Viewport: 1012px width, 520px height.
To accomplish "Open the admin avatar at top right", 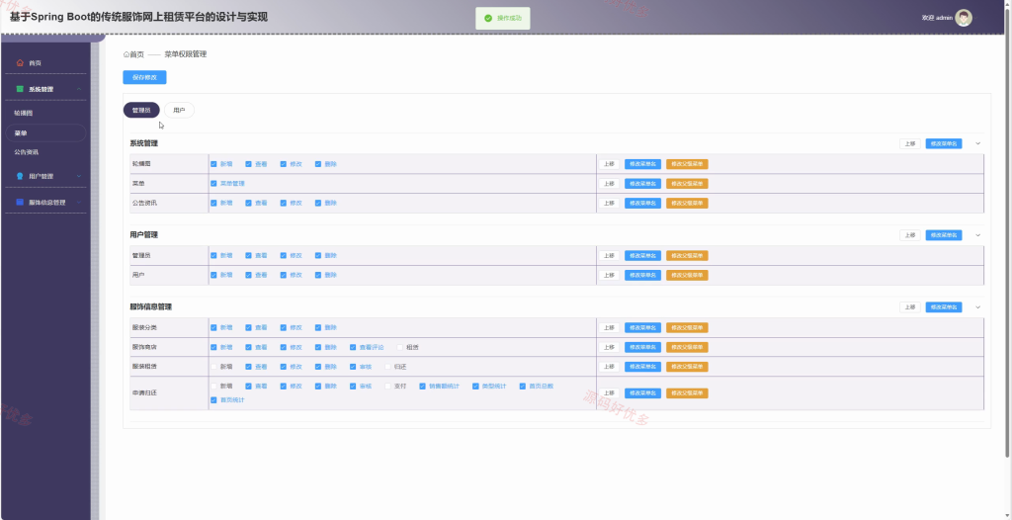I will click(x=964, y=18).
